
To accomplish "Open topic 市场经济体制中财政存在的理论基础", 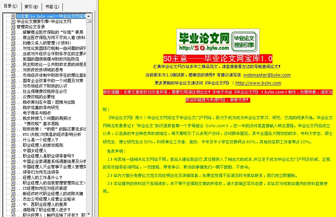I will (51, 75).
